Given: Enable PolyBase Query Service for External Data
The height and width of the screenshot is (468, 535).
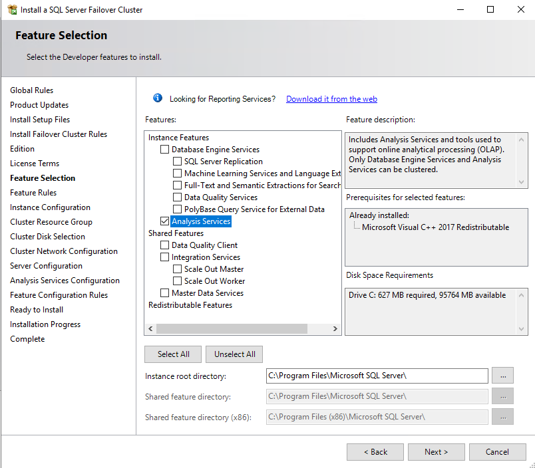Looking at the screenshot, I should pyautogui.click(x=177, y=209).
